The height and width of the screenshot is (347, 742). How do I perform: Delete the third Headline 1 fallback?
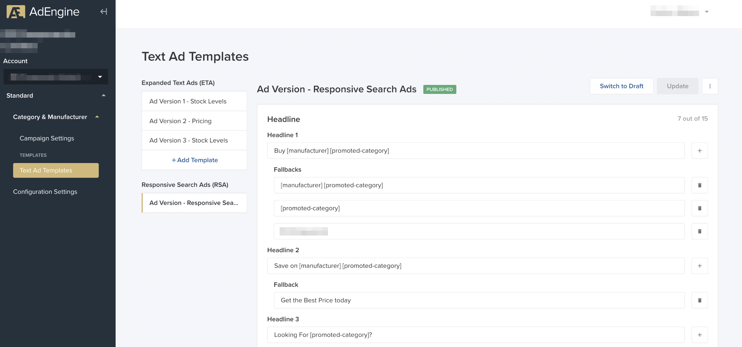699,231
